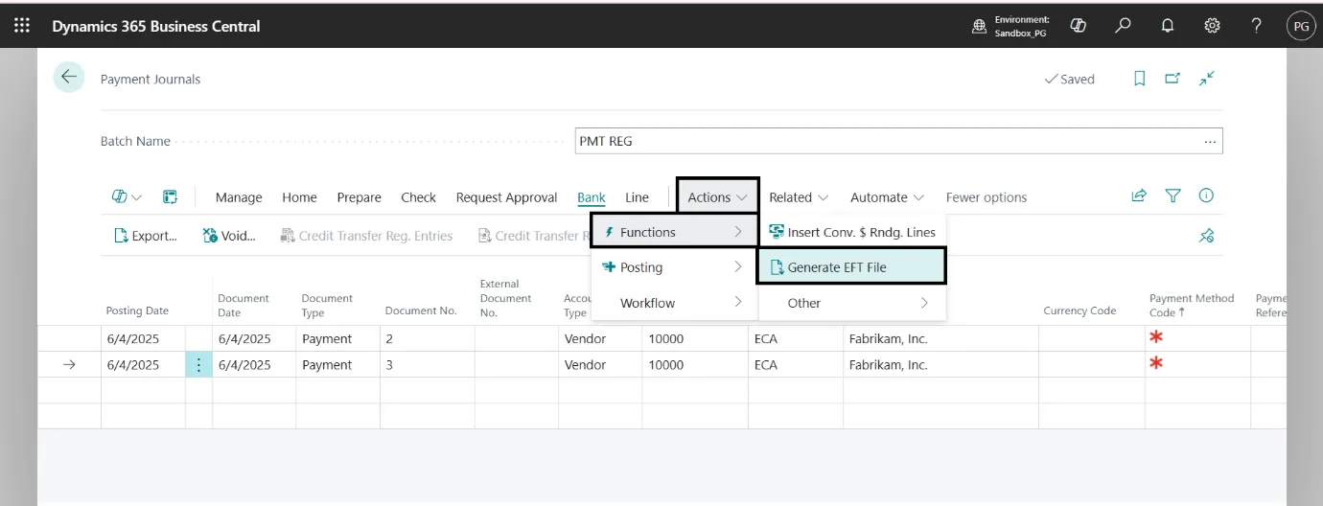Expand the Posting submenu
1323x506 pixels.
point(669,267)
